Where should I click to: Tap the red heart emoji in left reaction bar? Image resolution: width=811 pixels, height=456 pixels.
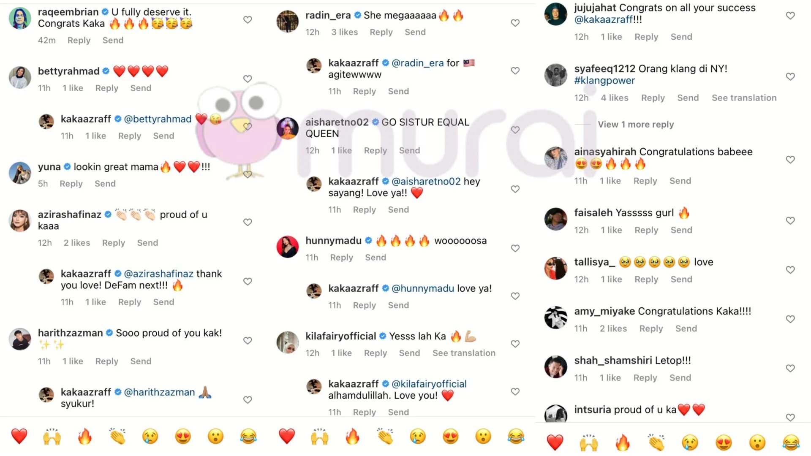point(19,436)
